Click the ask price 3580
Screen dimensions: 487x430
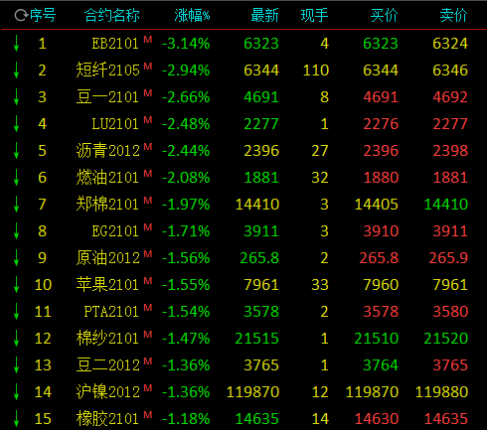tap(450, 312)
